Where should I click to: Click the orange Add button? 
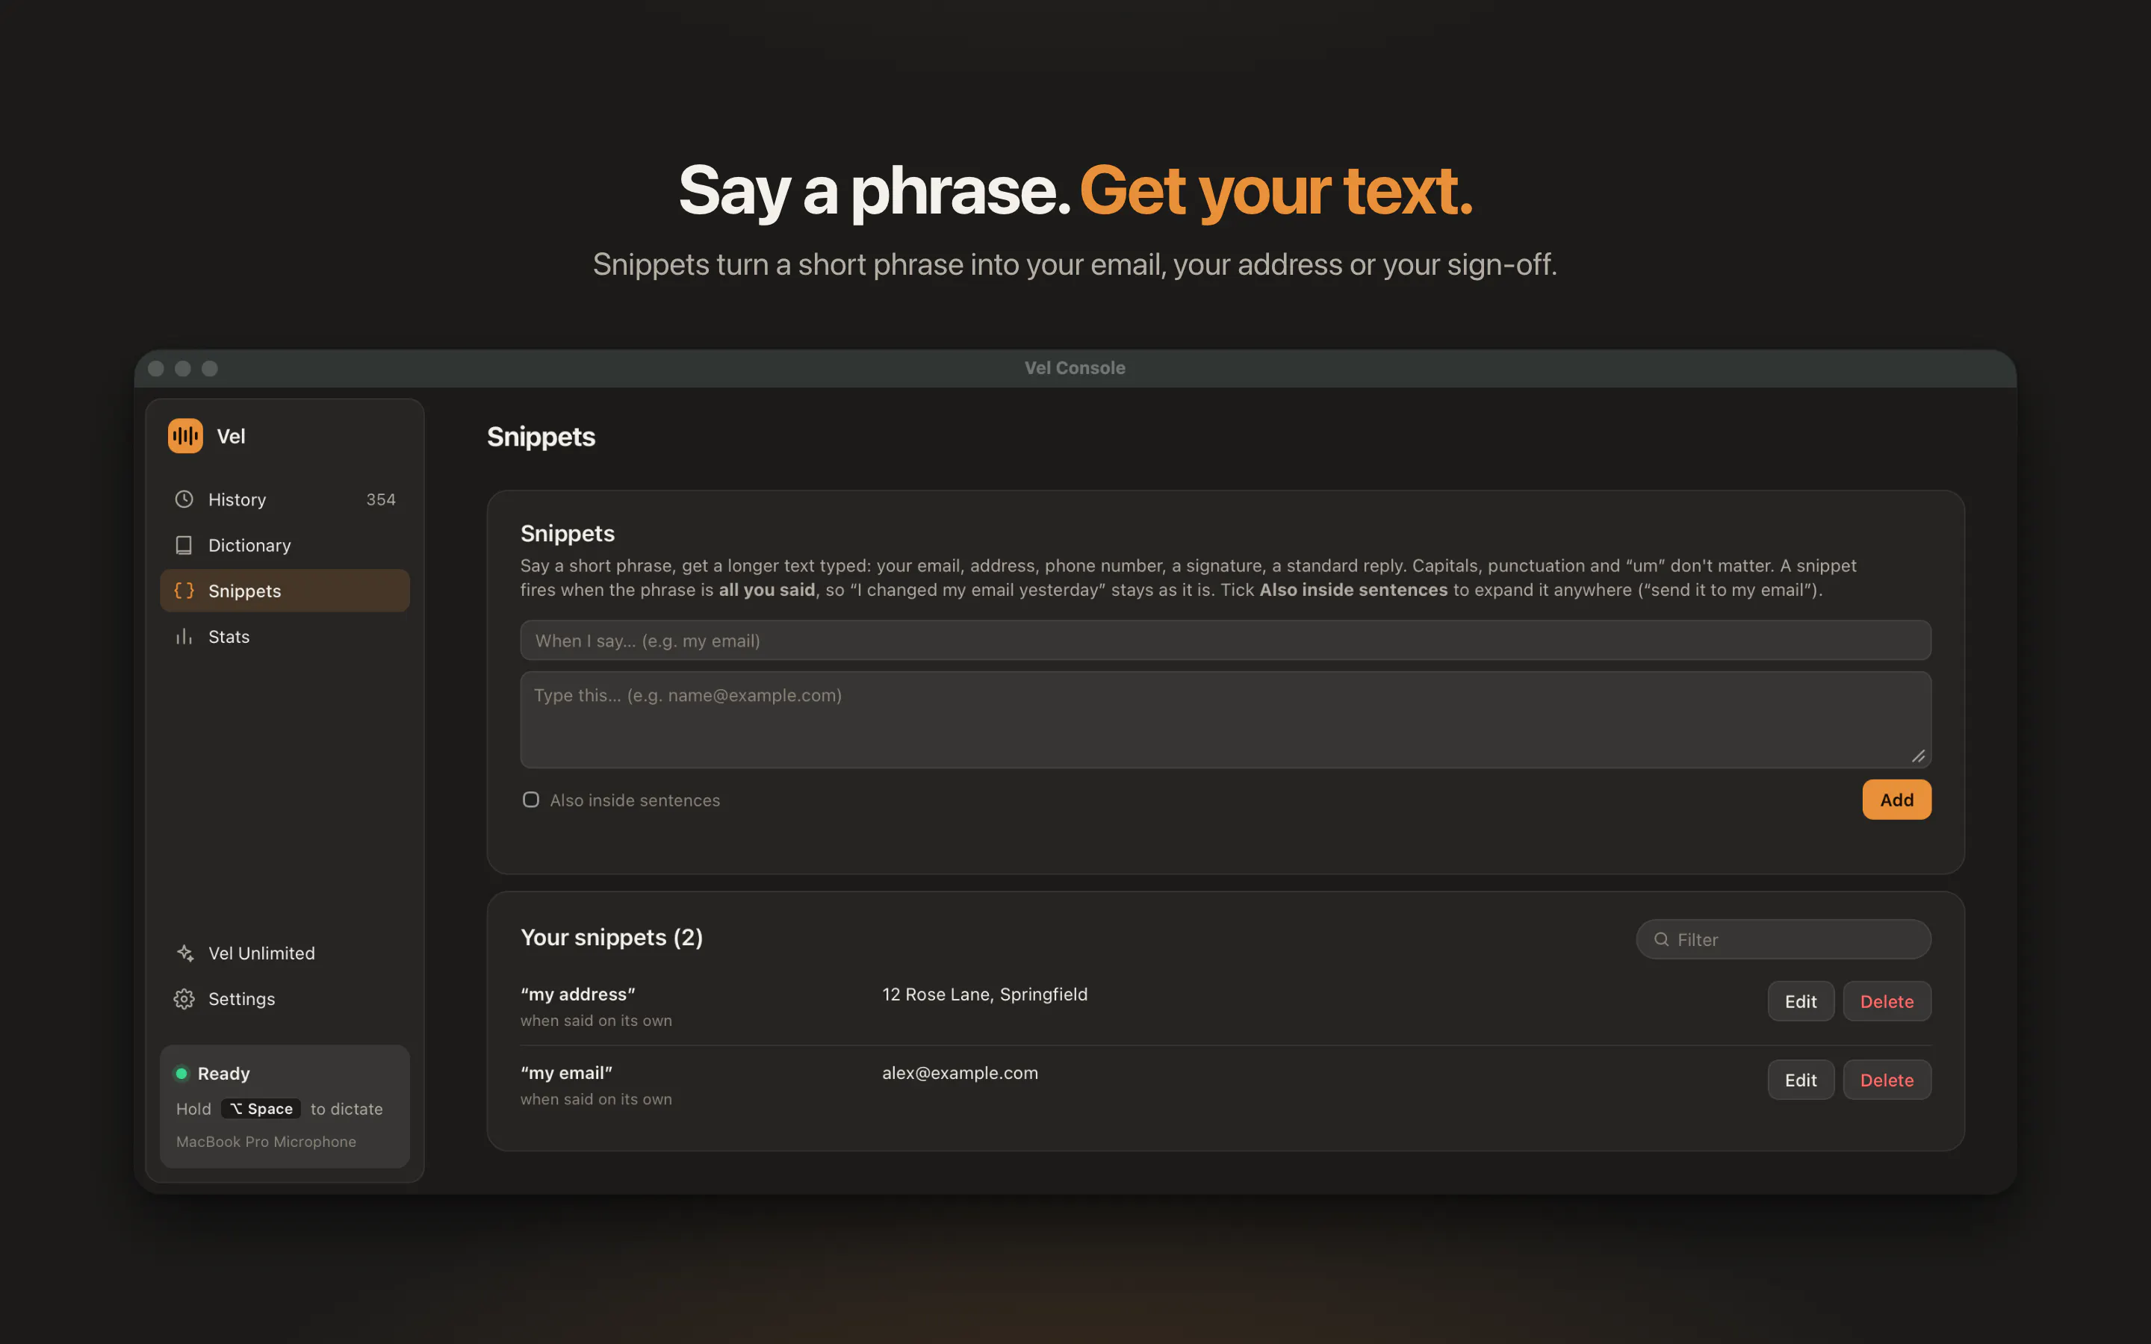(1896, 800)
